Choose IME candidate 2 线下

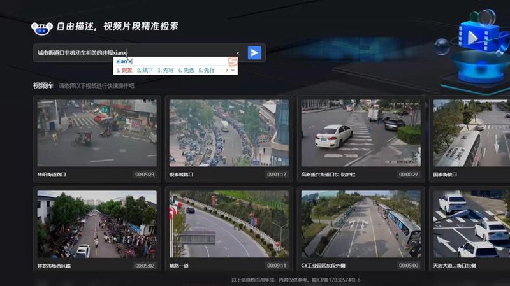[x=145, y=70]
